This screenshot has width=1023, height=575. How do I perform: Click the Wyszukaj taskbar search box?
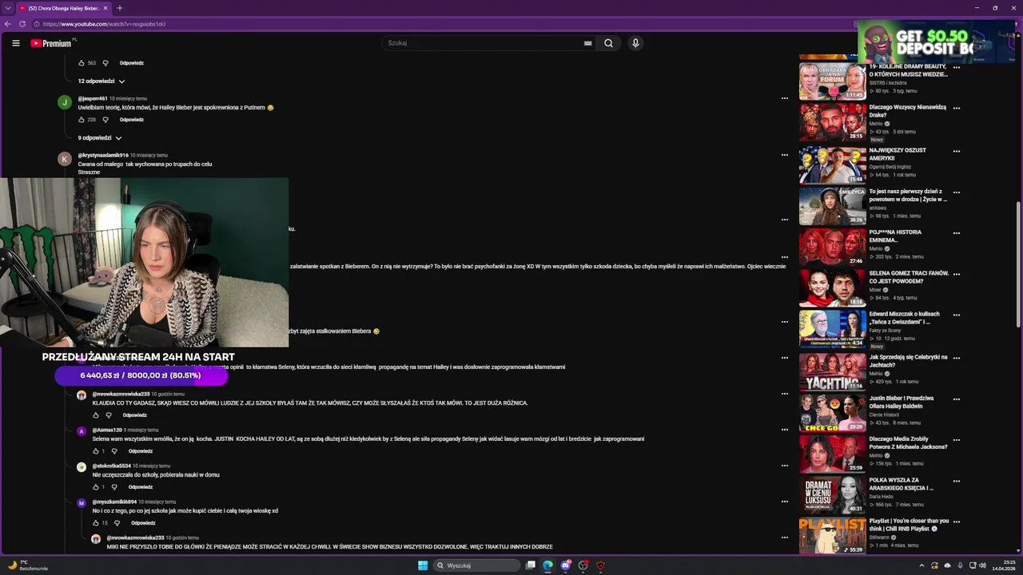click(477, 565)
